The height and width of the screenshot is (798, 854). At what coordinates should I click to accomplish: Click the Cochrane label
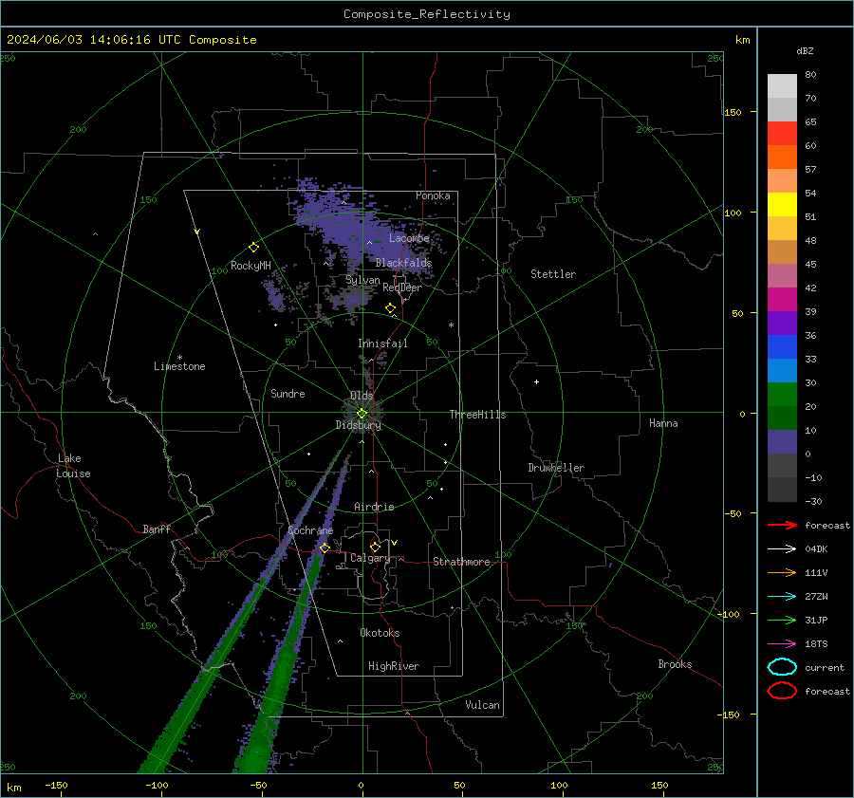310,530
